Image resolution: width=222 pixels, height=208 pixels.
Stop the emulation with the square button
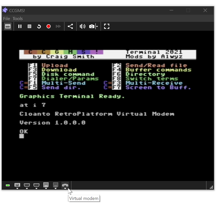pyautogui.click(x=29, y=26)
